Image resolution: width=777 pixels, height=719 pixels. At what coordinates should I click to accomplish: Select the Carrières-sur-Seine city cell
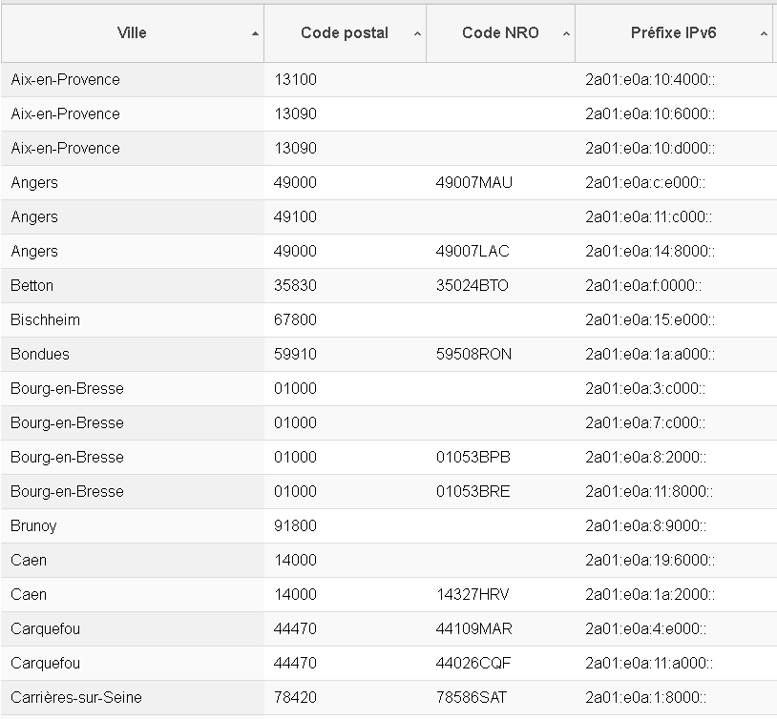click(76, 697)
